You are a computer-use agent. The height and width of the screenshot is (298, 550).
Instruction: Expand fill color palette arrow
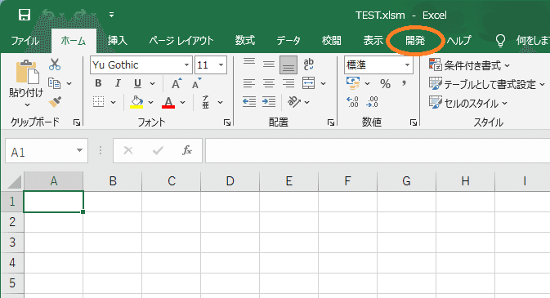coord(151,103)
